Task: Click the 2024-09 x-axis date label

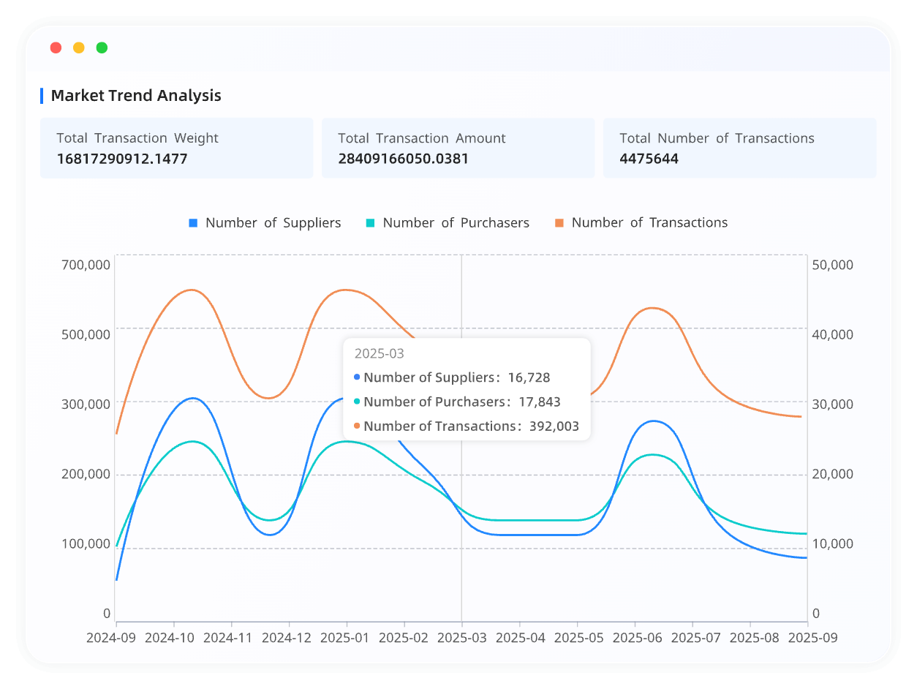Action: click(x=111, y=637)
